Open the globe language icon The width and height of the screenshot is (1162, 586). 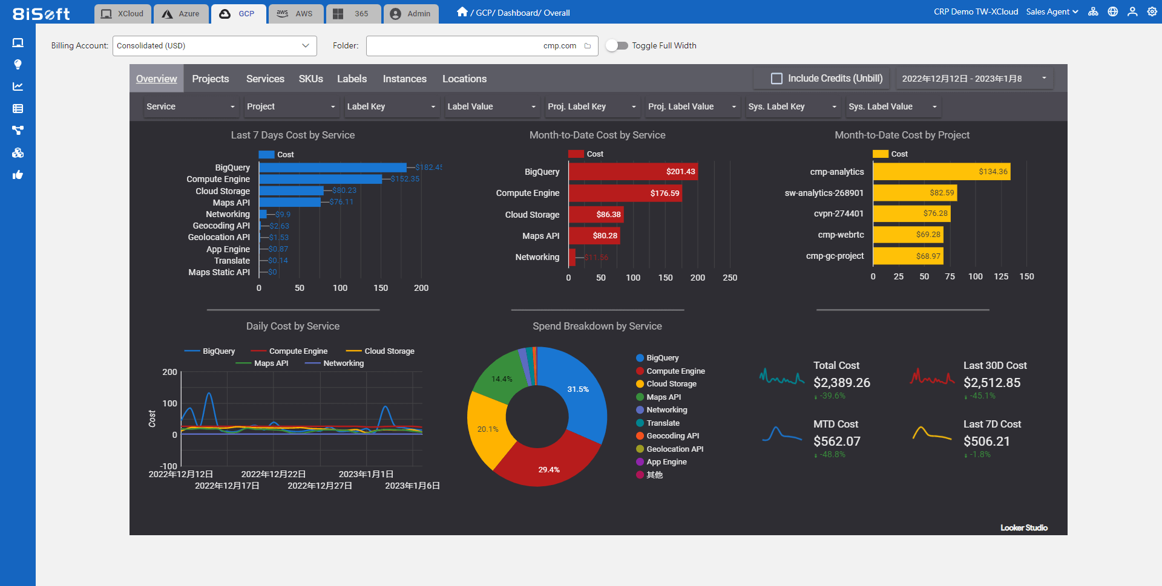pyautogui.click(x=1113, y=11)
